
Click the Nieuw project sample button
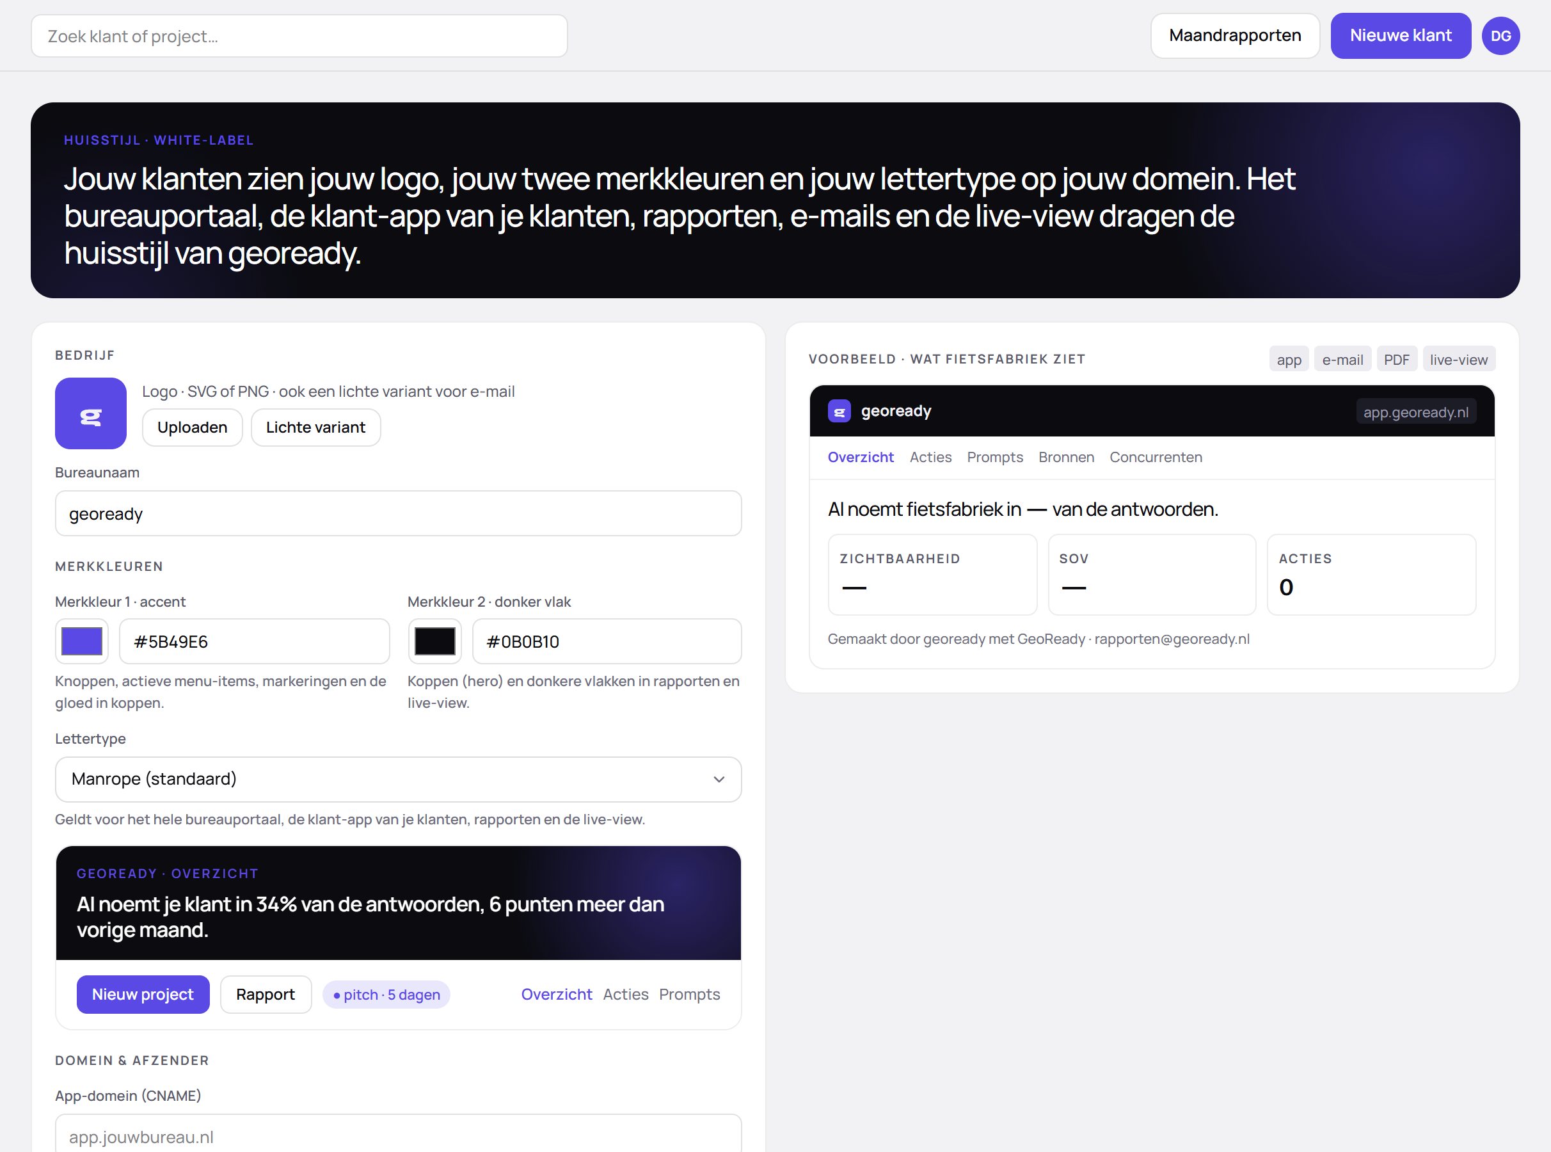(143, 995)
